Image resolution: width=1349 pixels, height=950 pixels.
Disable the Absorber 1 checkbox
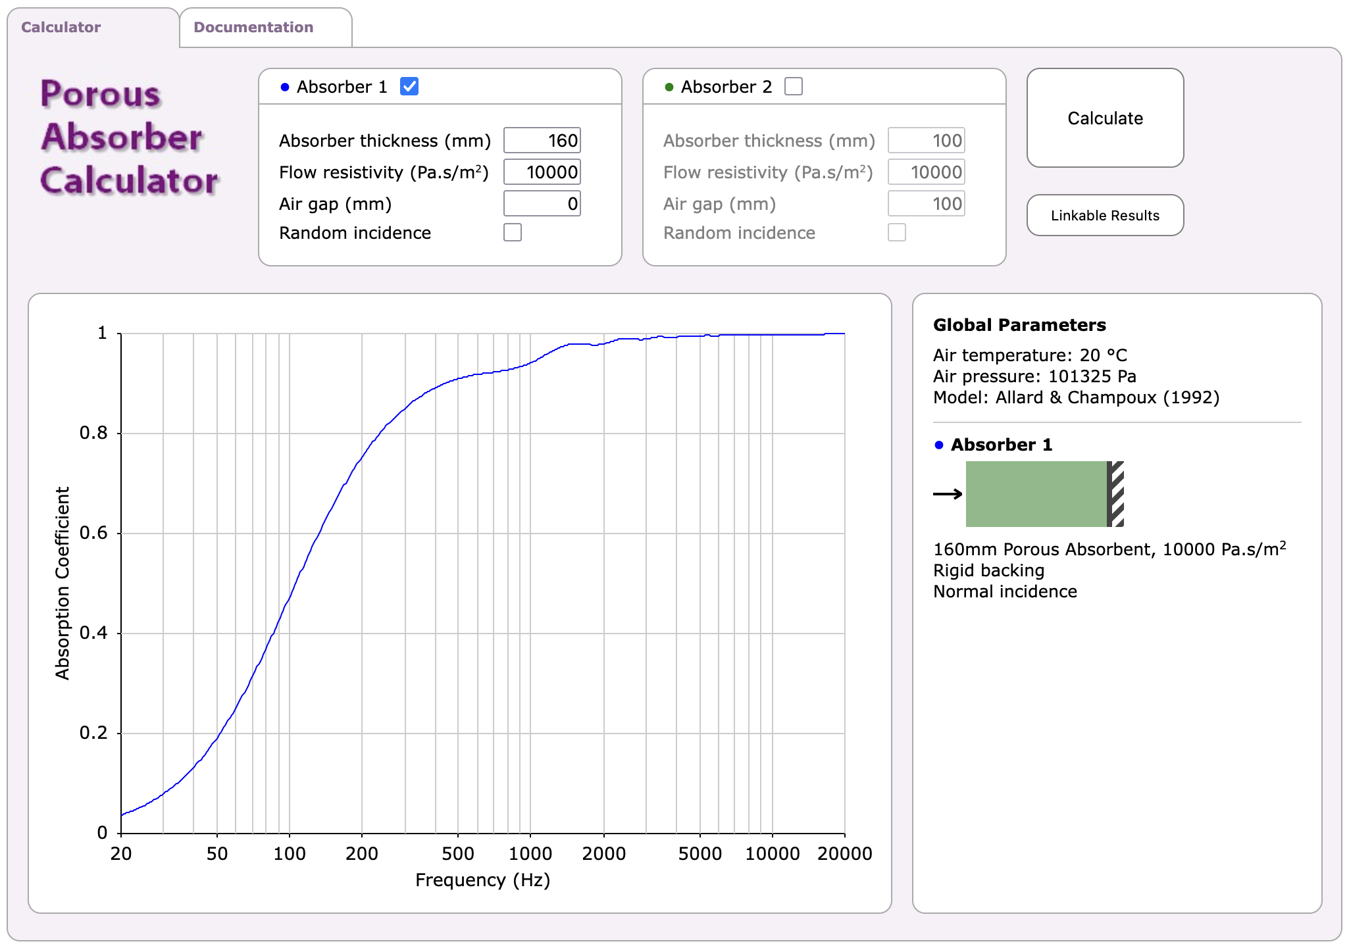pos(409,86)
